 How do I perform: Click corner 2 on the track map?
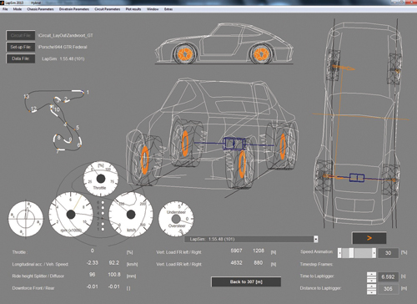pos(66,99)
